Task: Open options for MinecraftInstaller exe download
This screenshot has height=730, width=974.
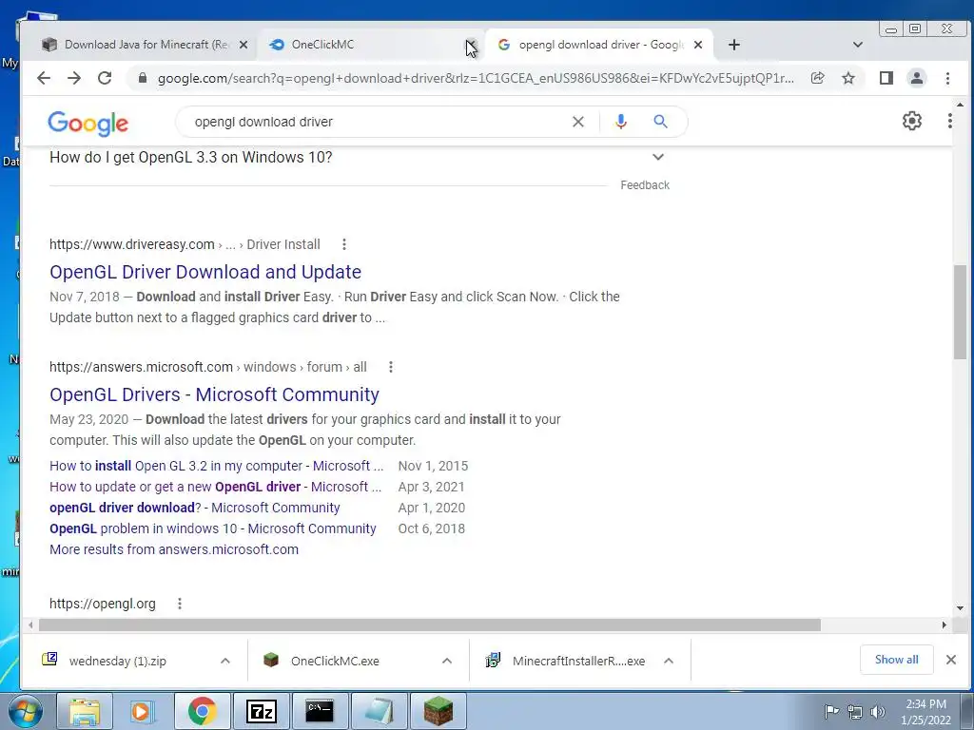Action: click(x=669, y=662)
